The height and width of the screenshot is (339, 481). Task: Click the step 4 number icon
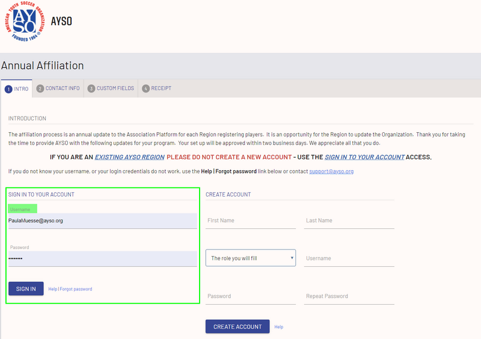146,89
